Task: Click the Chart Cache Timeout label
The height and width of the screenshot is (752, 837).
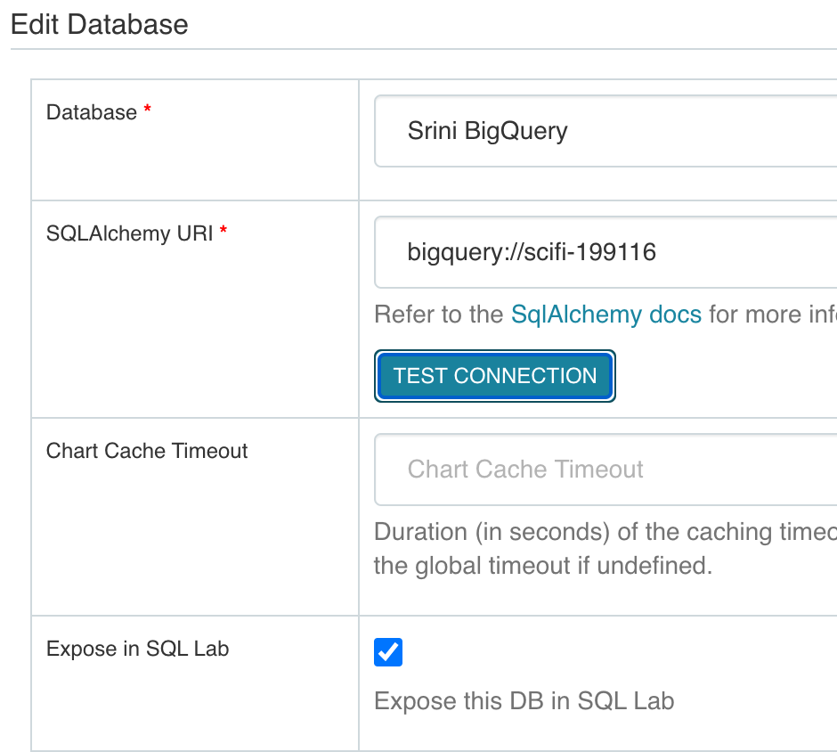Action: point(147,451)
